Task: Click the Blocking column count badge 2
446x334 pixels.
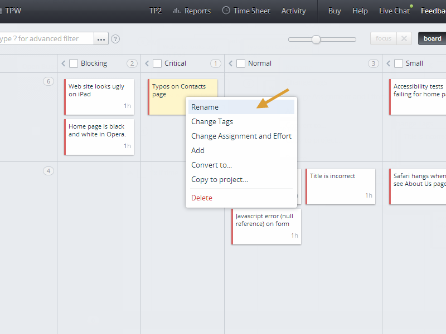Action: pyautogui.click(x=132, y=63)
